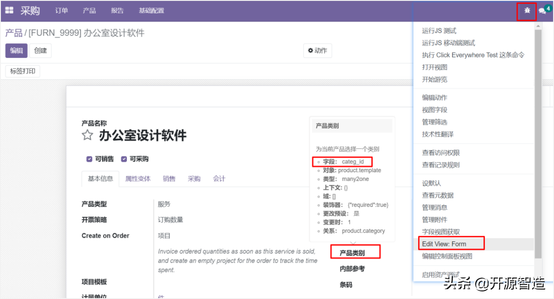The width and height of the screenshot is (554, 299).
Task: Click the product title 办公室设计软件
Action: pos(143,135)
